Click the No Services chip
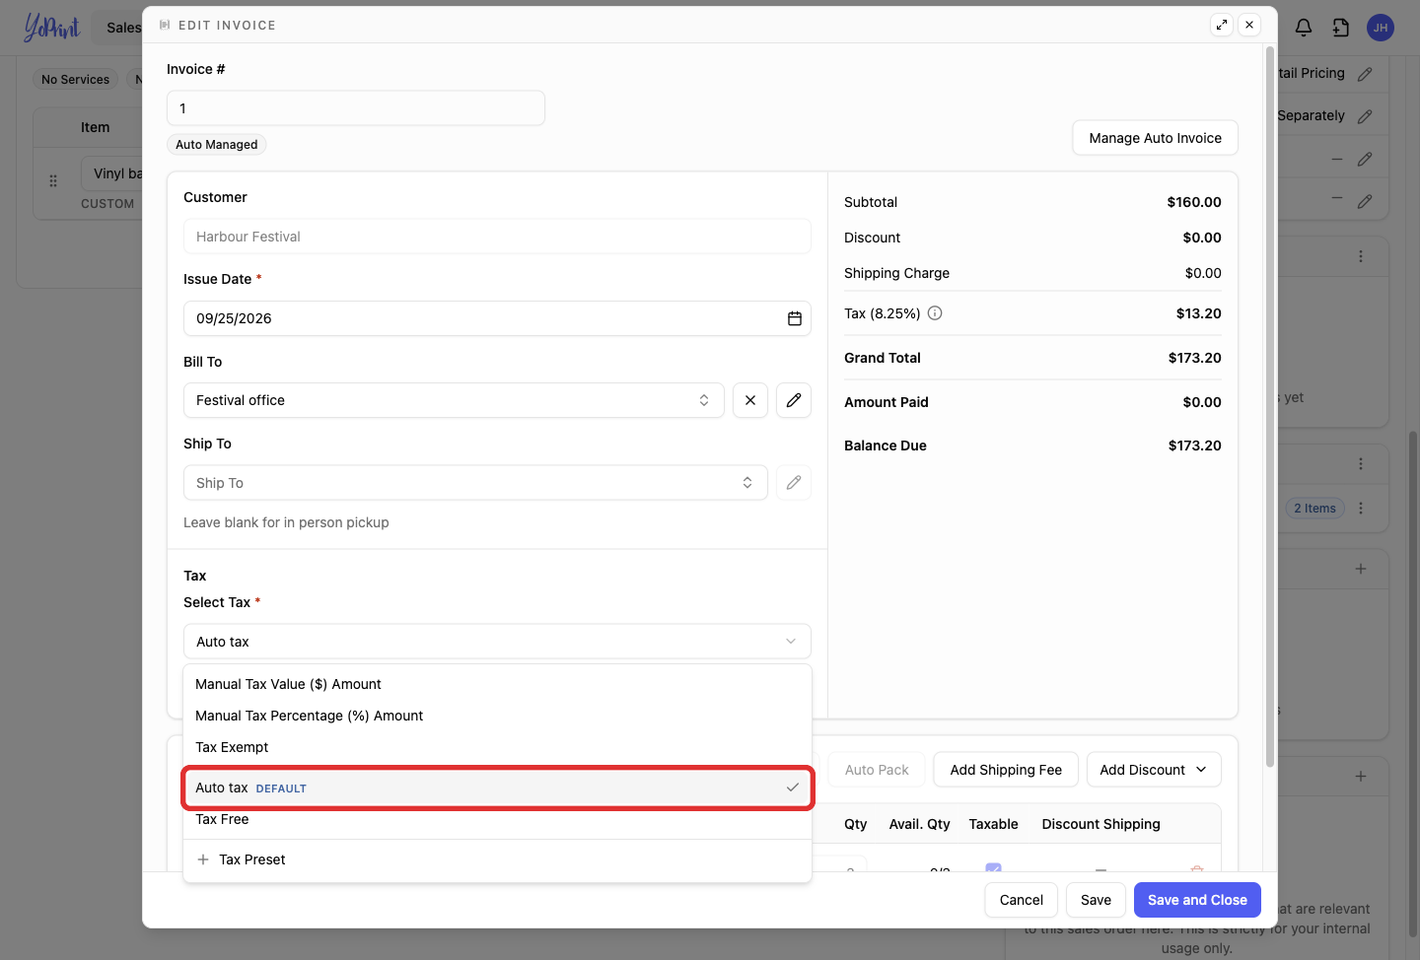 pos(76,80)
